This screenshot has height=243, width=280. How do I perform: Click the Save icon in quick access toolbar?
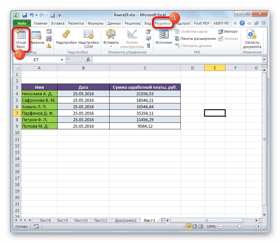point(24,15)
